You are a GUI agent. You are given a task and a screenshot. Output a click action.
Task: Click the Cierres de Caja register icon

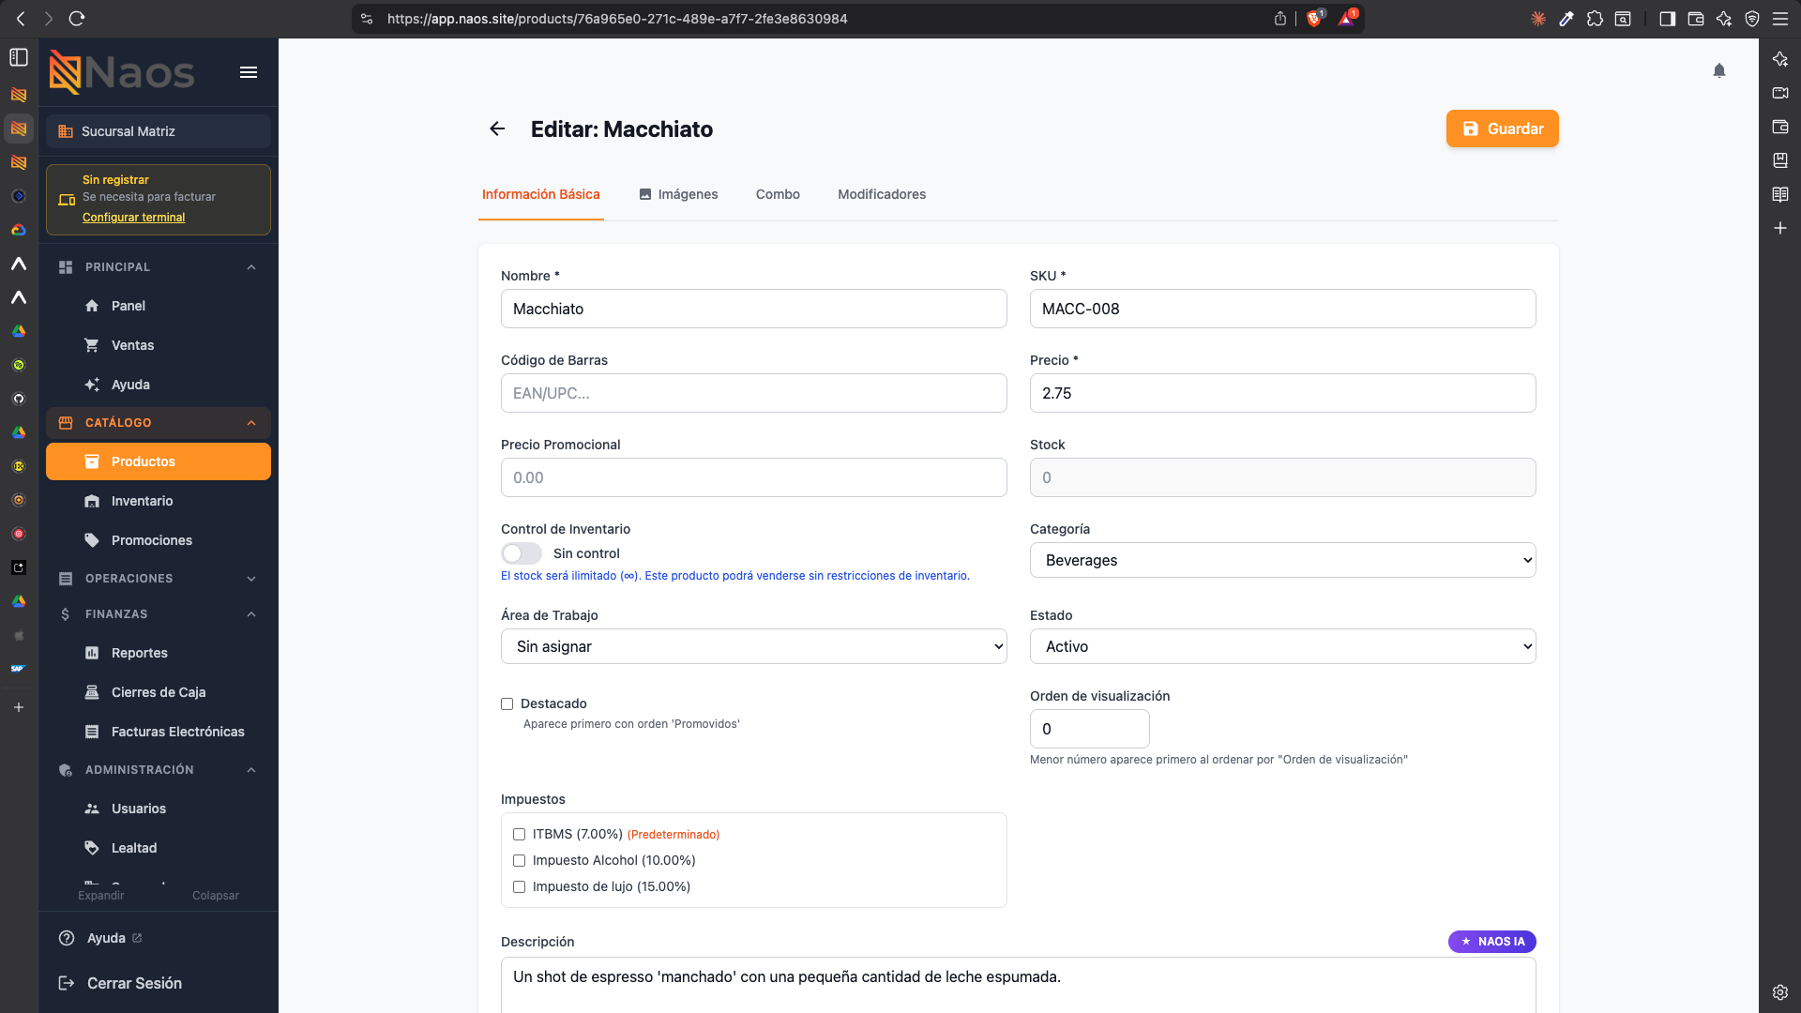pos(92,692)
